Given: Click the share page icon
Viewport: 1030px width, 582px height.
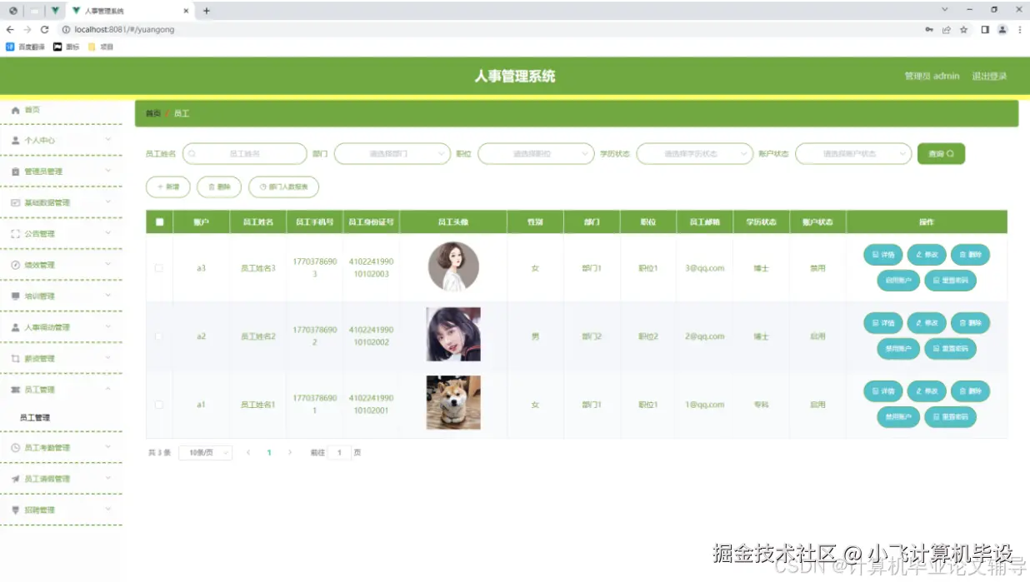Looking at the screenshot, I should 947,29.
